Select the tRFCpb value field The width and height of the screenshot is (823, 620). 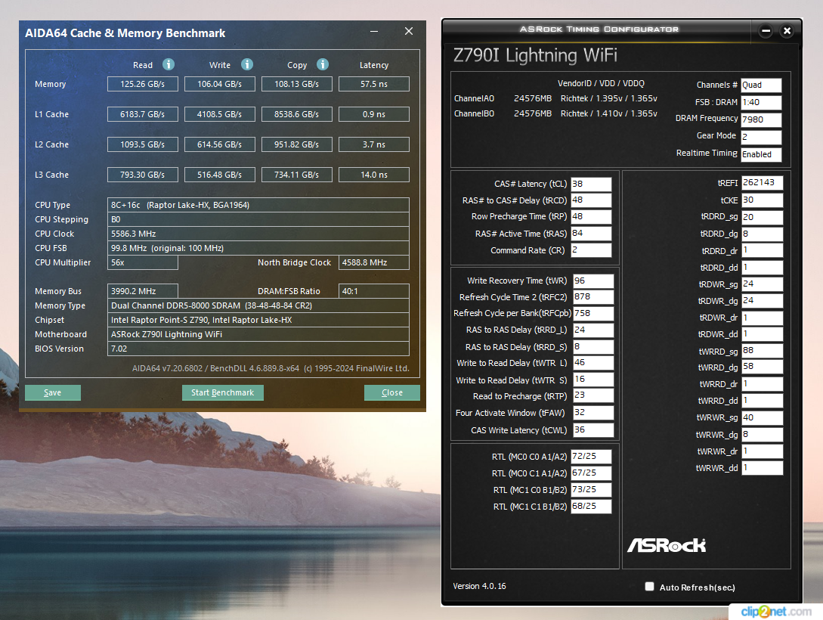[593, 314]
